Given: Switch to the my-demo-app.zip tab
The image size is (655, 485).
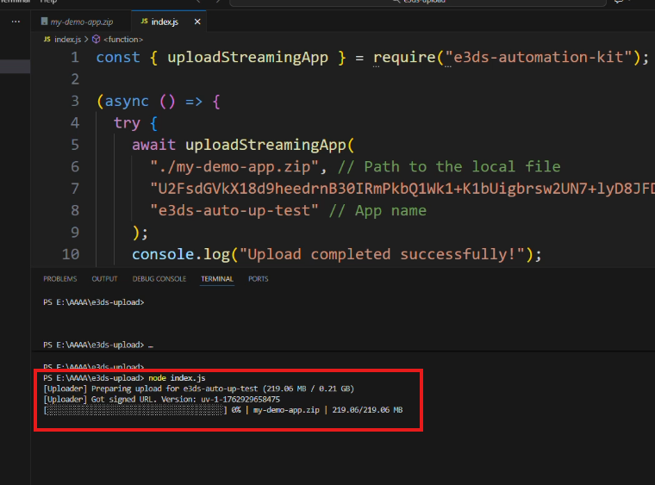Looking at the screenshot, I should (x=84, y=21).
